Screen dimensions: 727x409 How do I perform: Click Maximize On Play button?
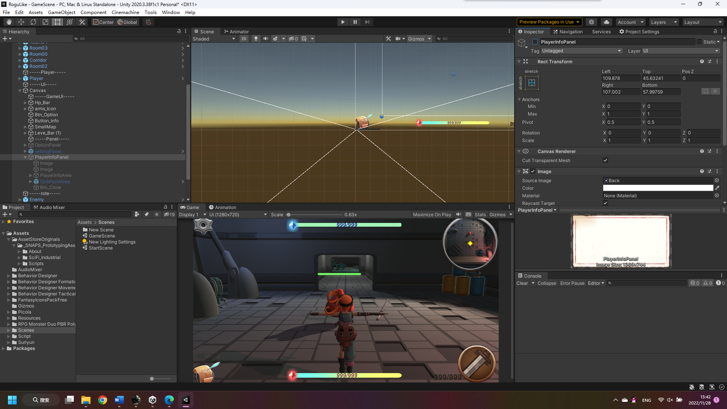point(432,214)
